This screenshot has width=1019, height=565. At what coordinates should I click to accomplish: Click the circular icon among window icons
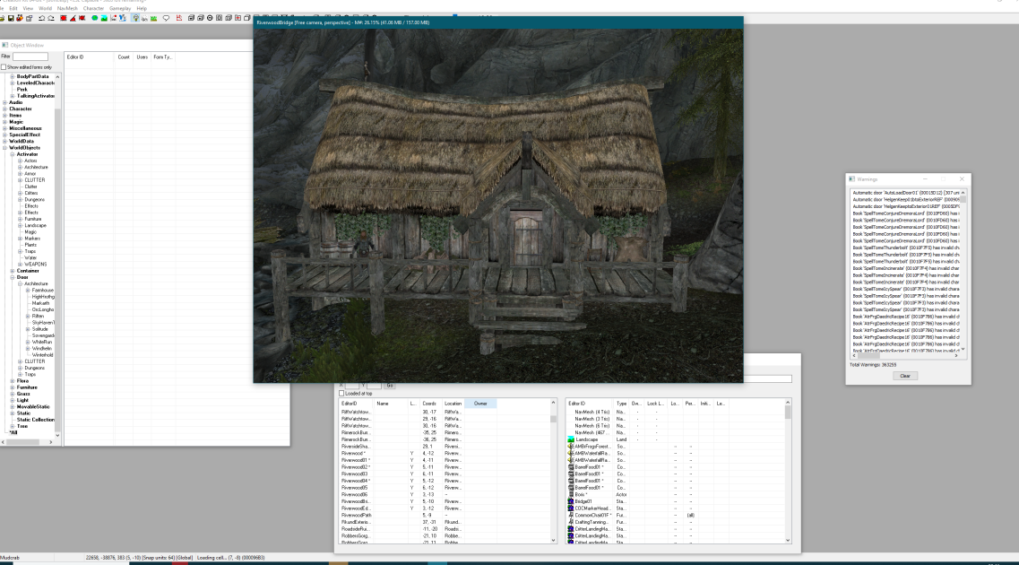coord(210,18)
